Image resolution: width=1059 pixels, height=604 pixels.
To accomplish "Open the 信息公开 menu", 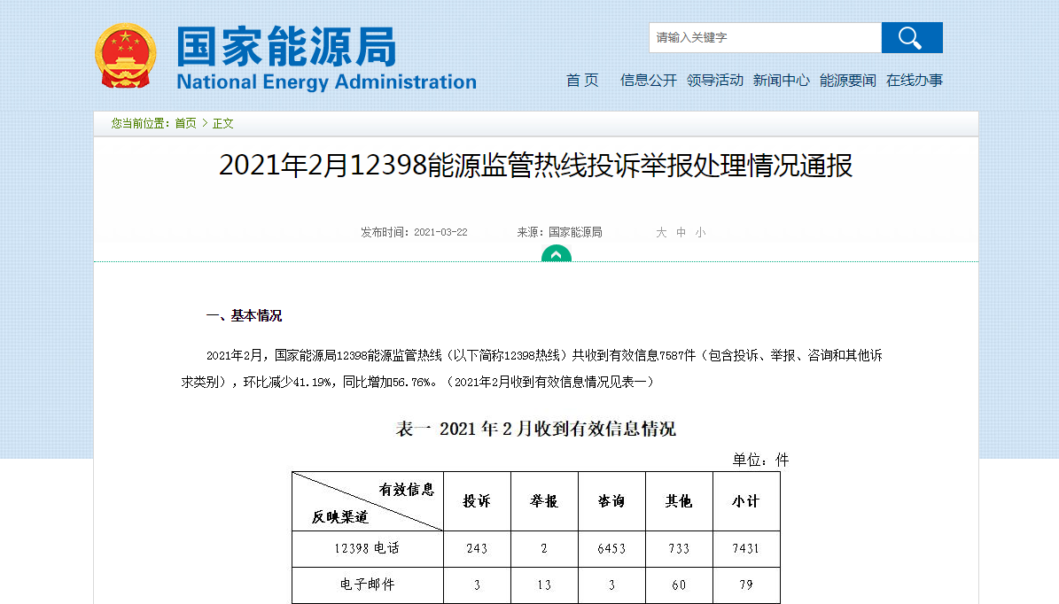I will [648, 80].
